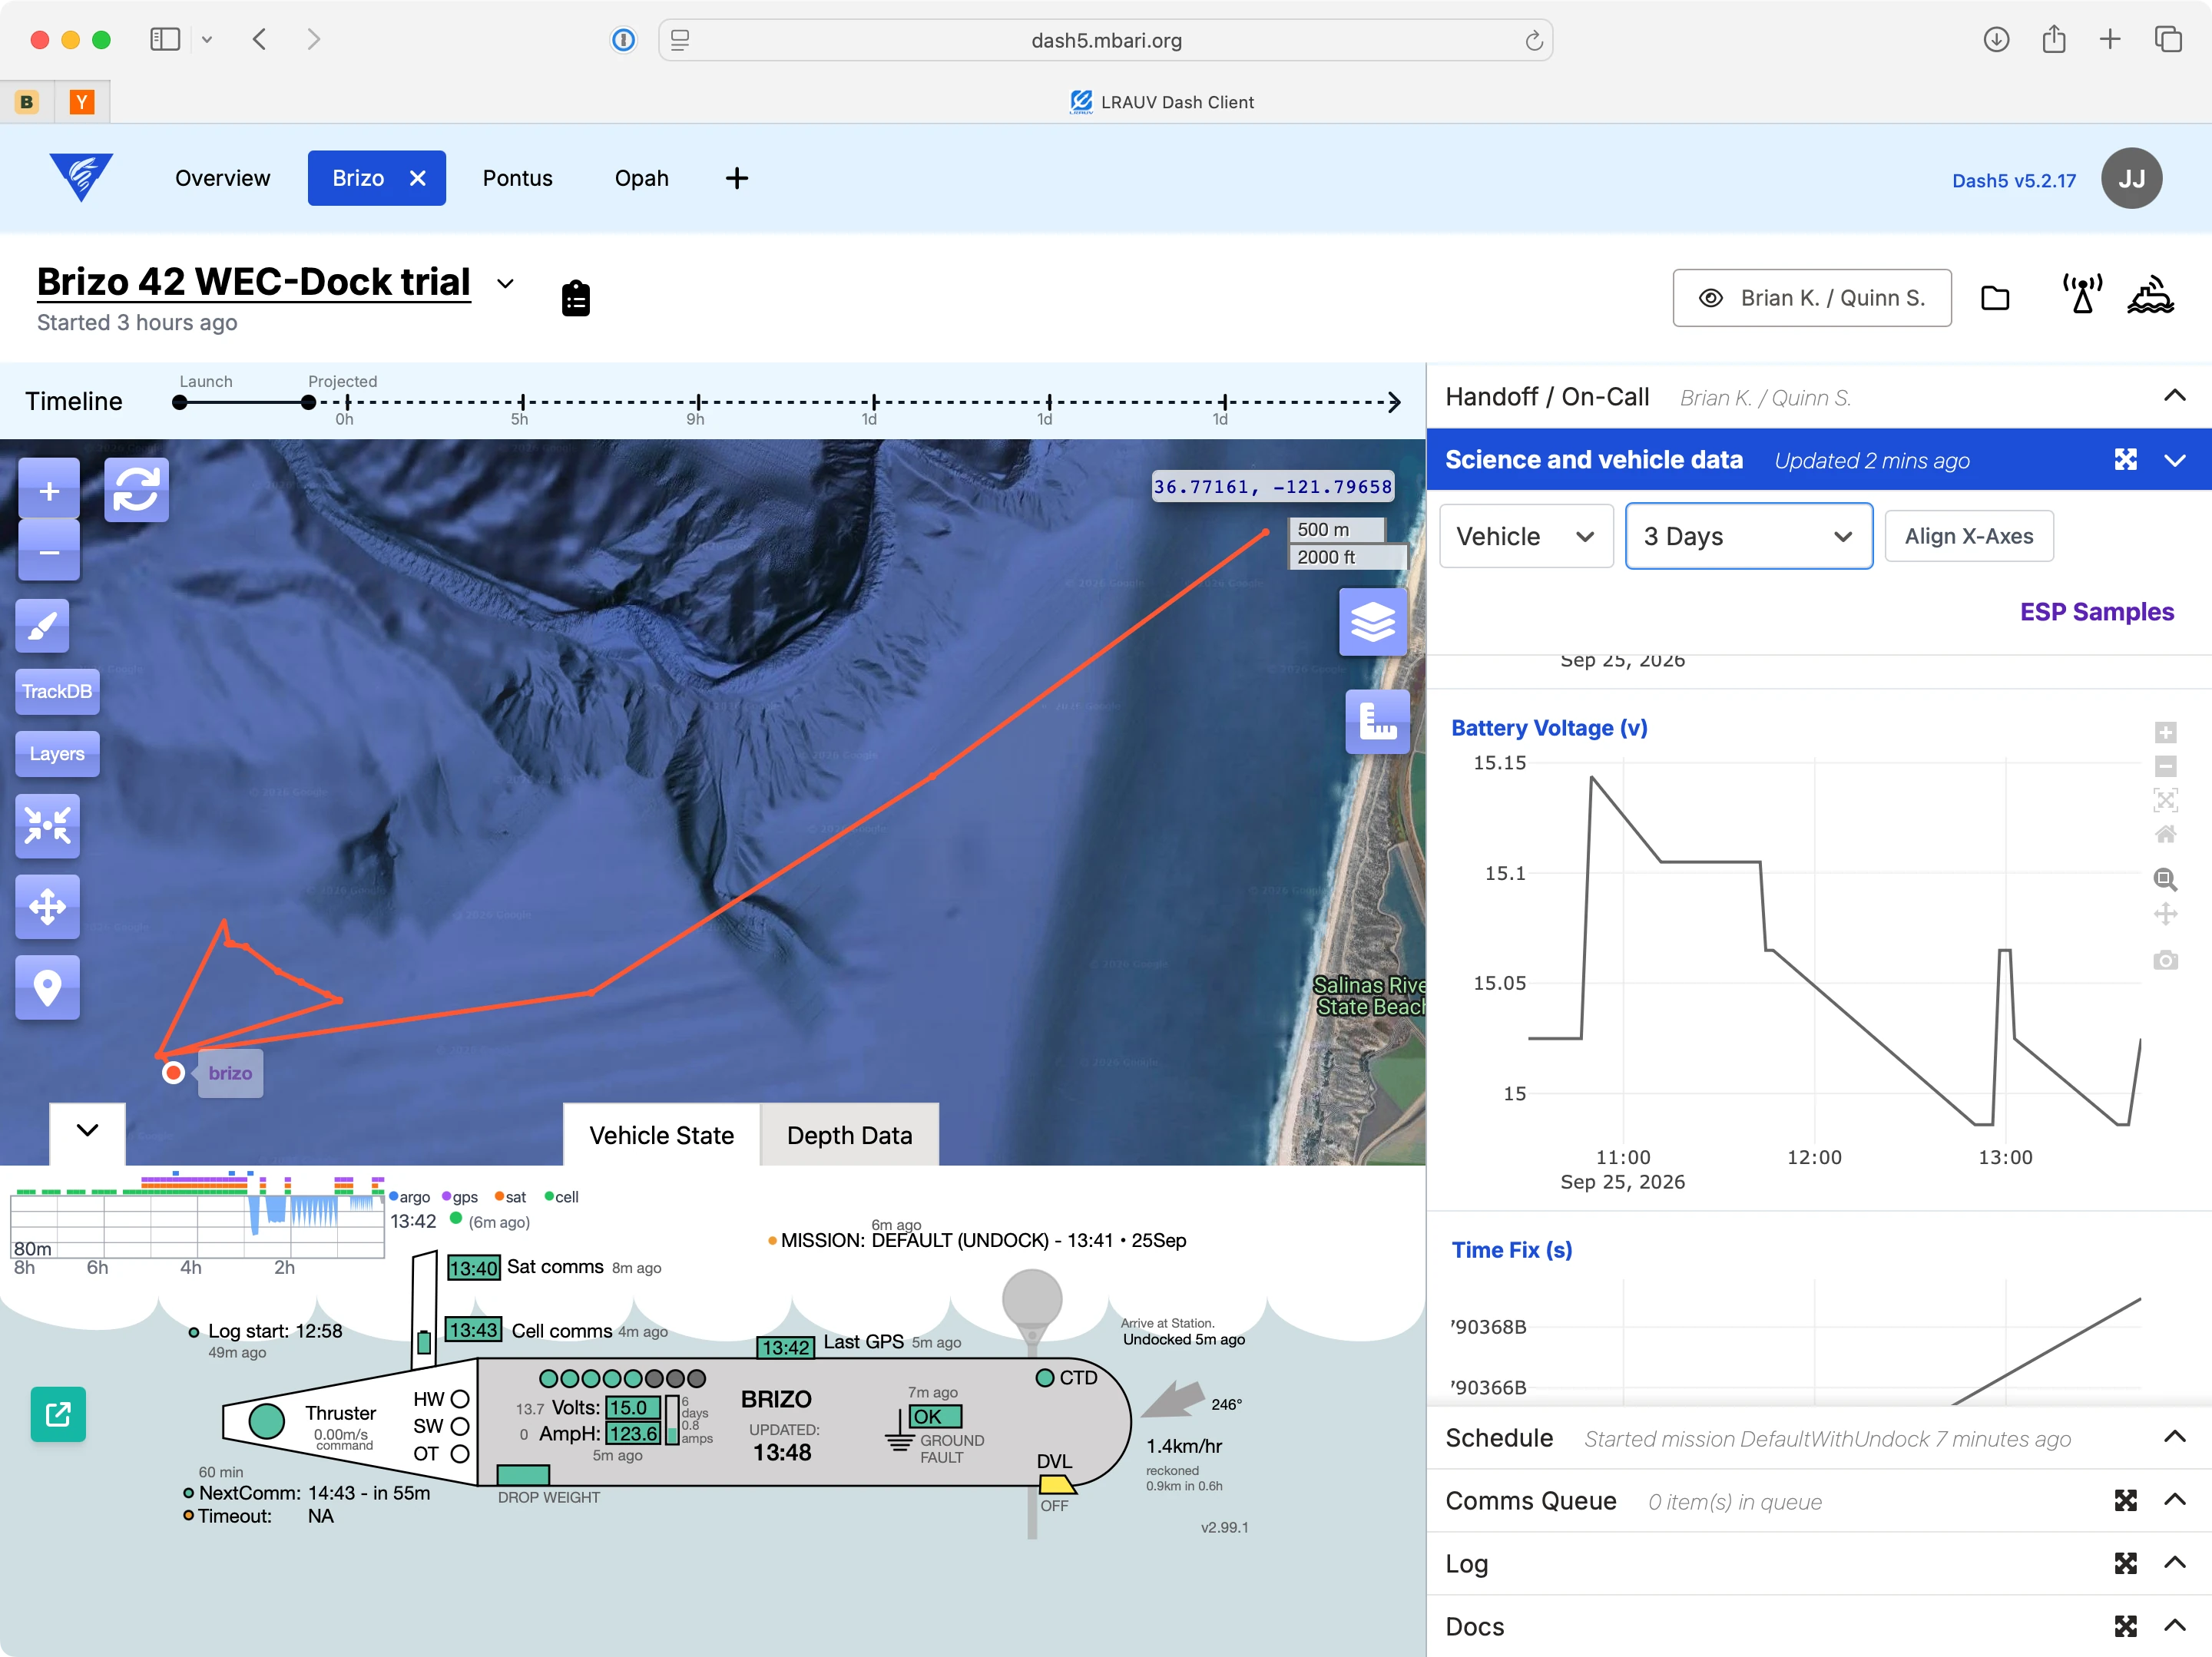Open the folder icon in the header
The width and height of the screenshot is (2212, 1657).
point(1995,298)
